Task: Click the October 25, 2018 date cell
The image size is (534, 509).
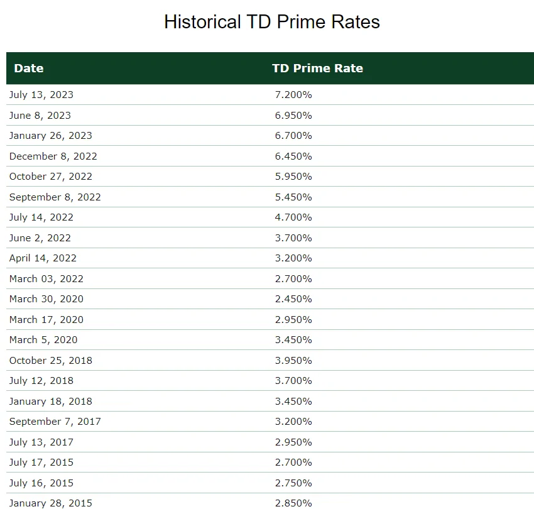Action: [51, 361]
